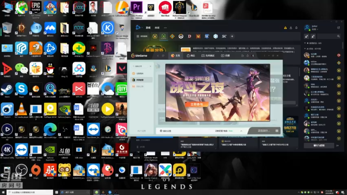
Task: Open Steam desktop shortcut
Action: click(7, 90)
